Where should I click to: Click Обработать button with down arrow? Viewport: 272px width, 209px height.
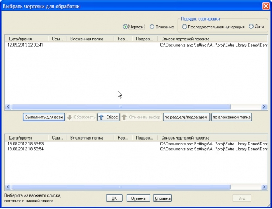tap(81, 117)
